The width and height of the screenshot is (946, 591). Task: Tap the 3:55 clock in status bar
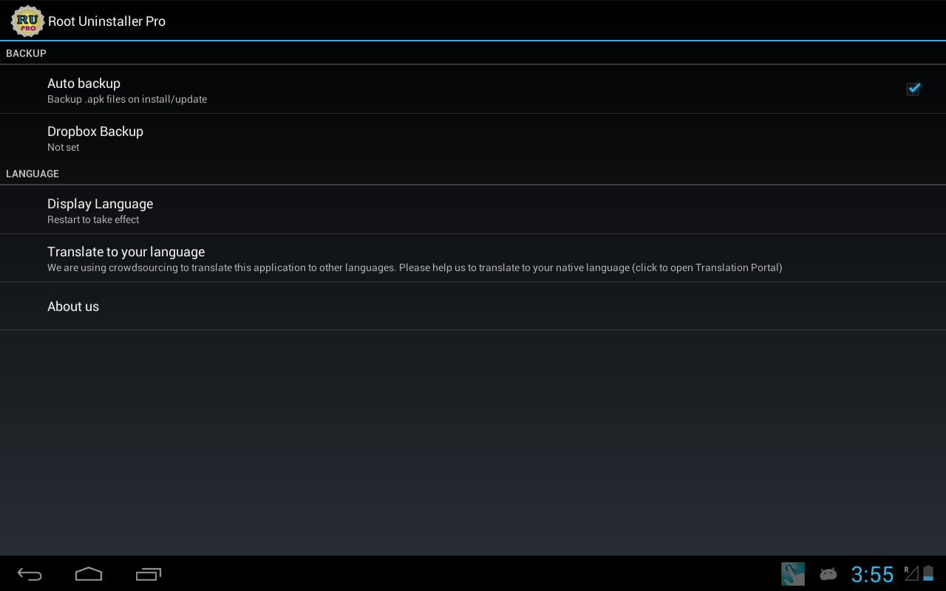pyautogui.click(x=872, y=574)
